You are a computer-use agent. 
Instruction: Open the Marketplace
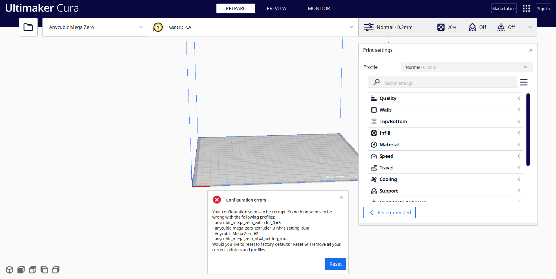pyautogui.click(x=504, y=8)
